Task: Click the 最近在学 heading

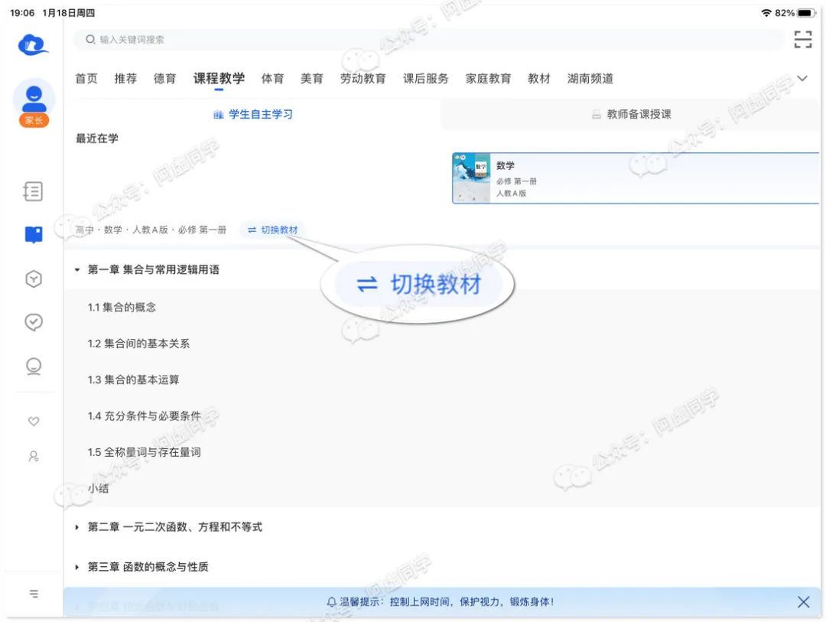Action: click(97, 138)
